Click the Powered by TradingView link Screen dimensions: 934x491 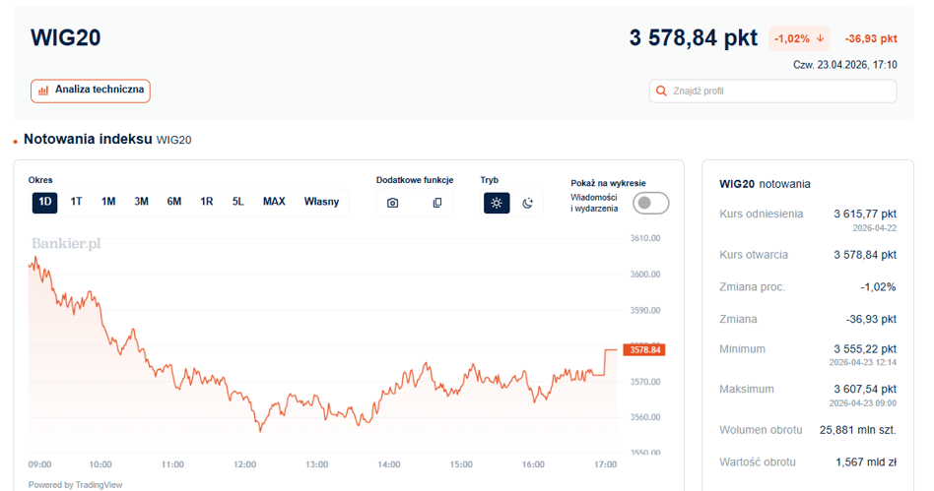pos(75,485)
